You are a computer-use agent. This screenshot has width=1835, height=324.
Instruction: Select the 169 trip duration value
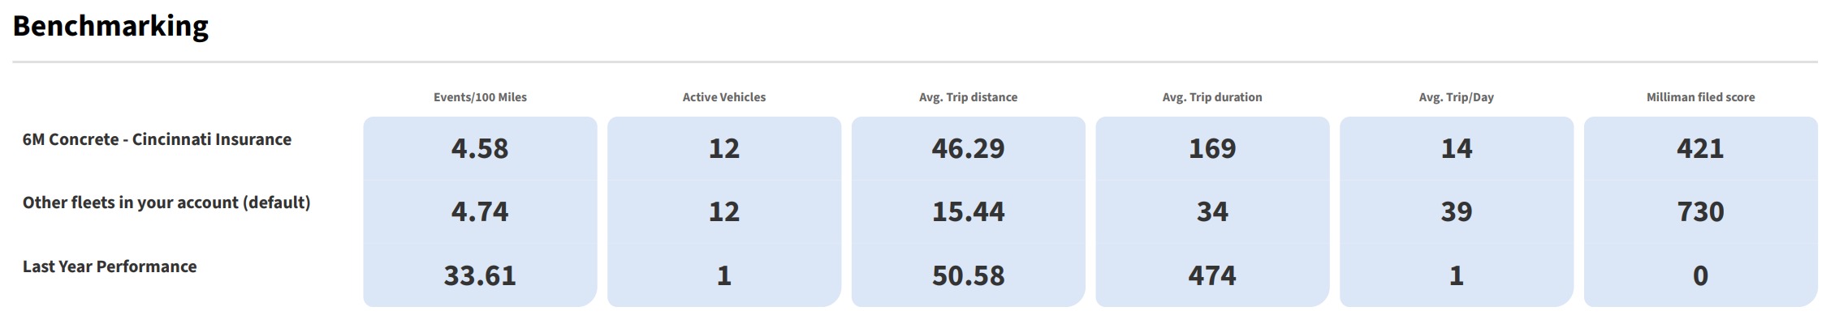point(1212,148)
